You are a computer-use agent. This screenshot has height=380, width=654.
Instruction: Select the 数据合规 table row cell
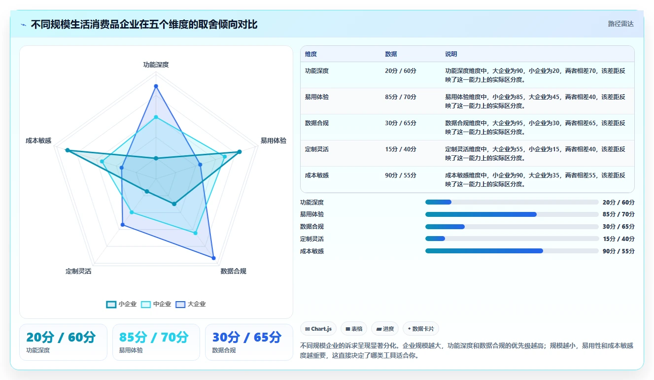(317, 123)
